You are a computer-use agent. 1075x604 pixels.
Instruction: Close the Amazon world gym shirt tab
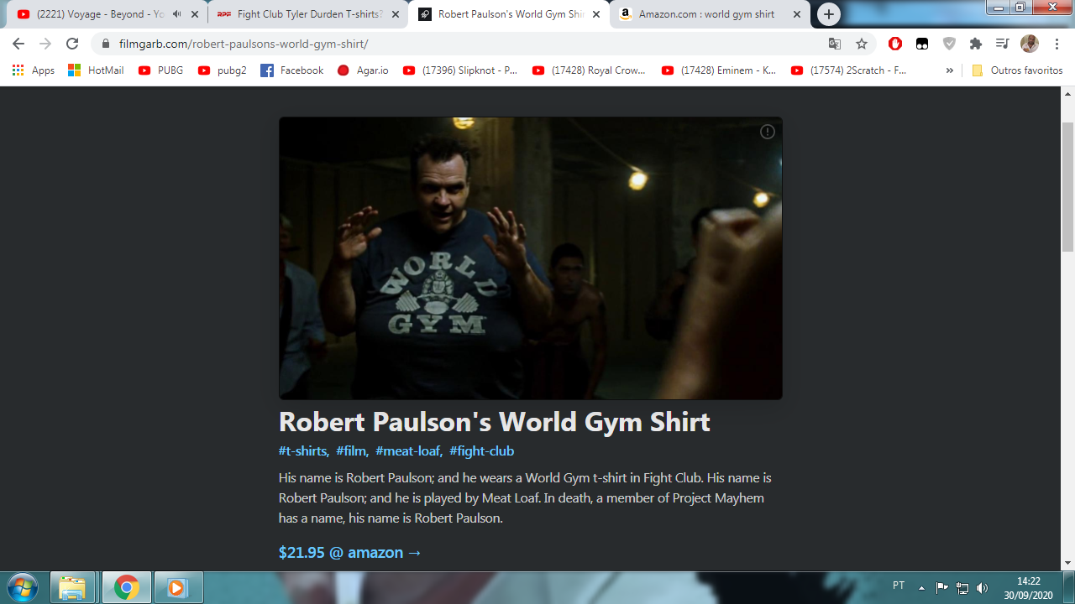[797, 14]
